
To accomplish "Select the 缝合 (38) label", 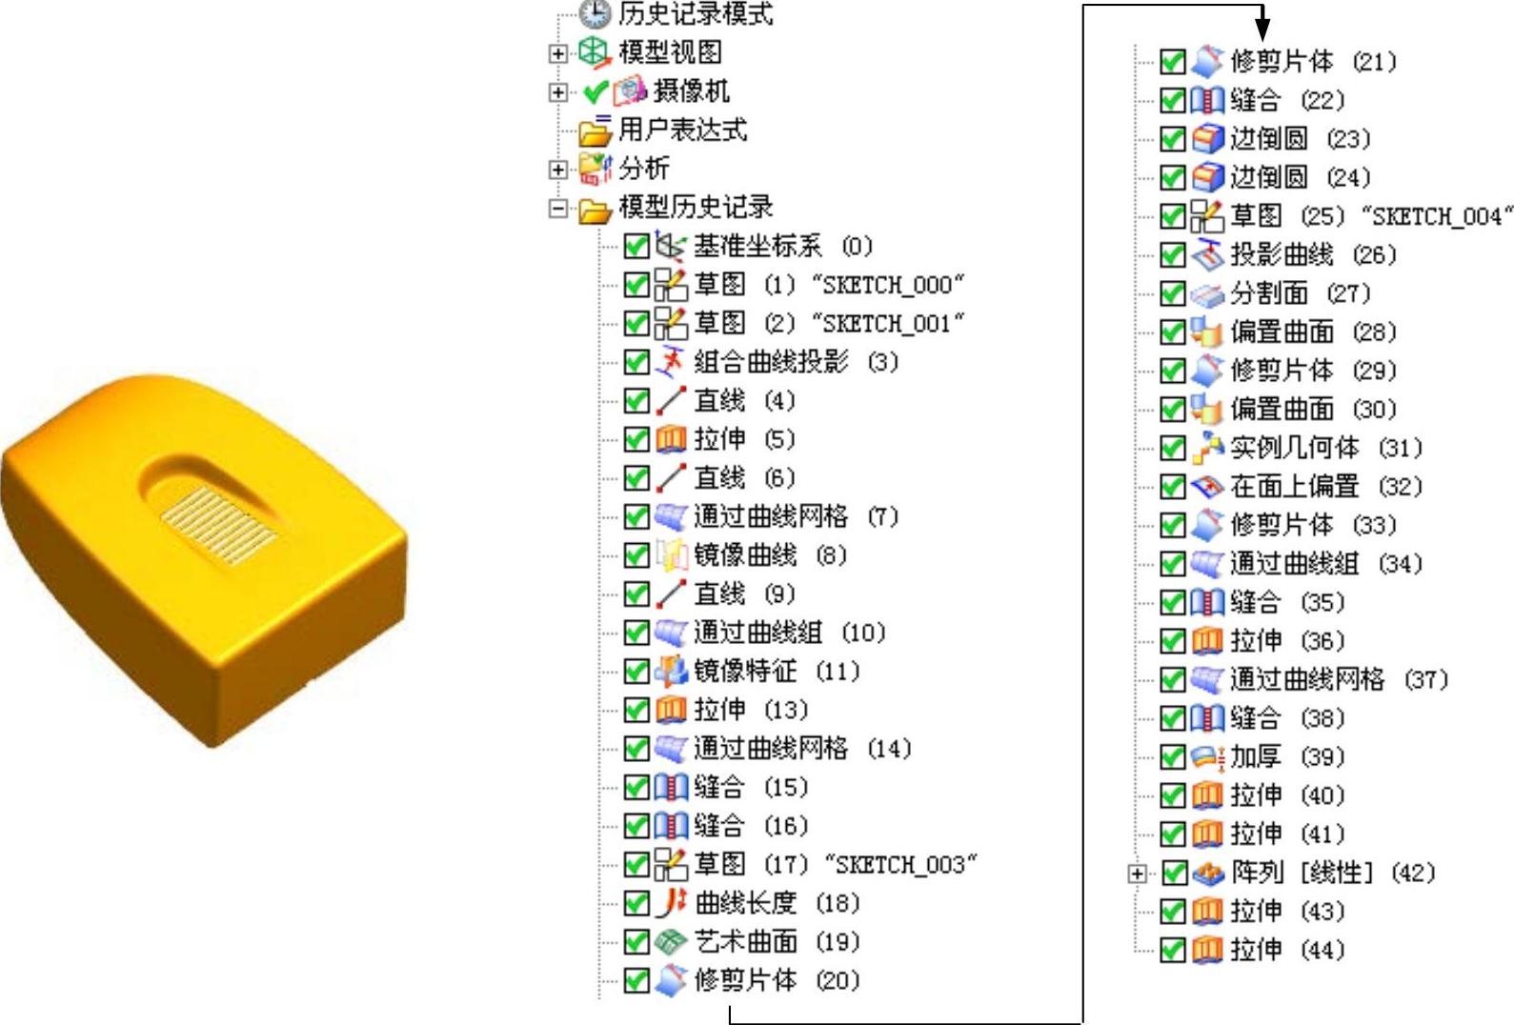I will 1286,718.
